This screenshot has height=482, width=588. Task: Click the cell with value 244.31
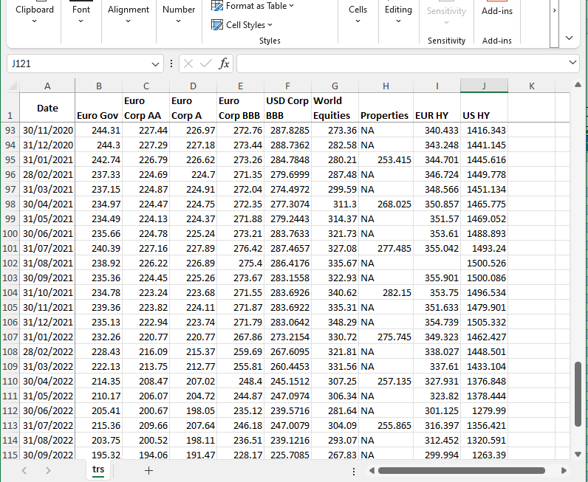point(99,130)
